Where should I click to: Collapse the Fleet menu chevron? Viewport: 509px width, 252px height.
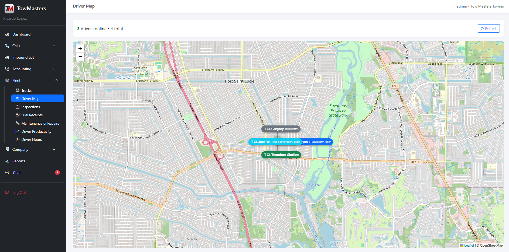pos(56,80)
